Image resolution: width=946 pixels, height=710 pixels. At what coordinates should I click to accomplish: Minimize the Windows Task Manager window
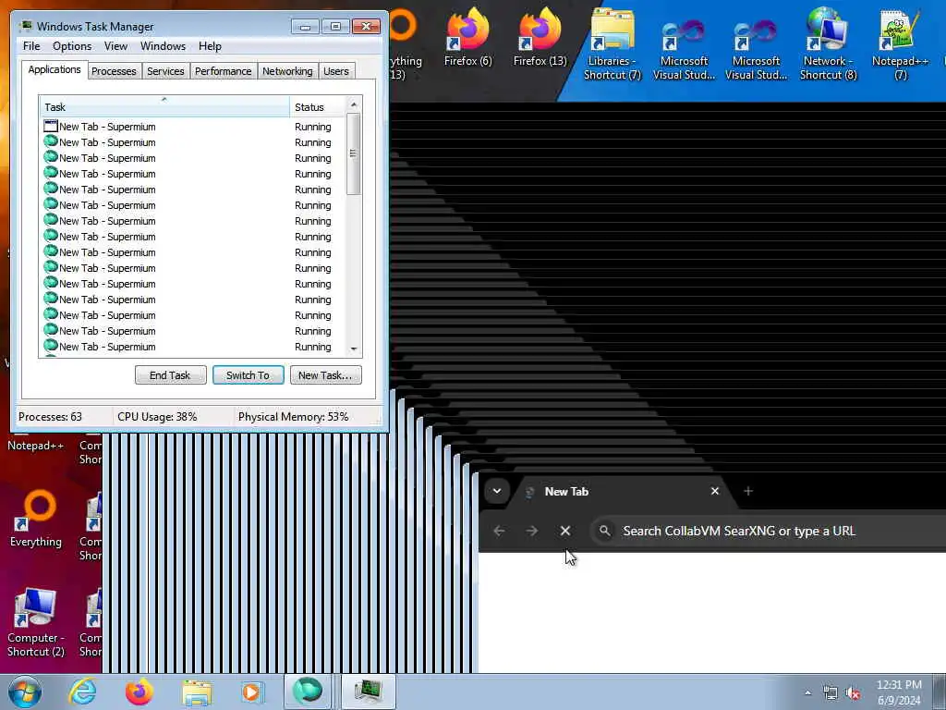coord(305,27)
